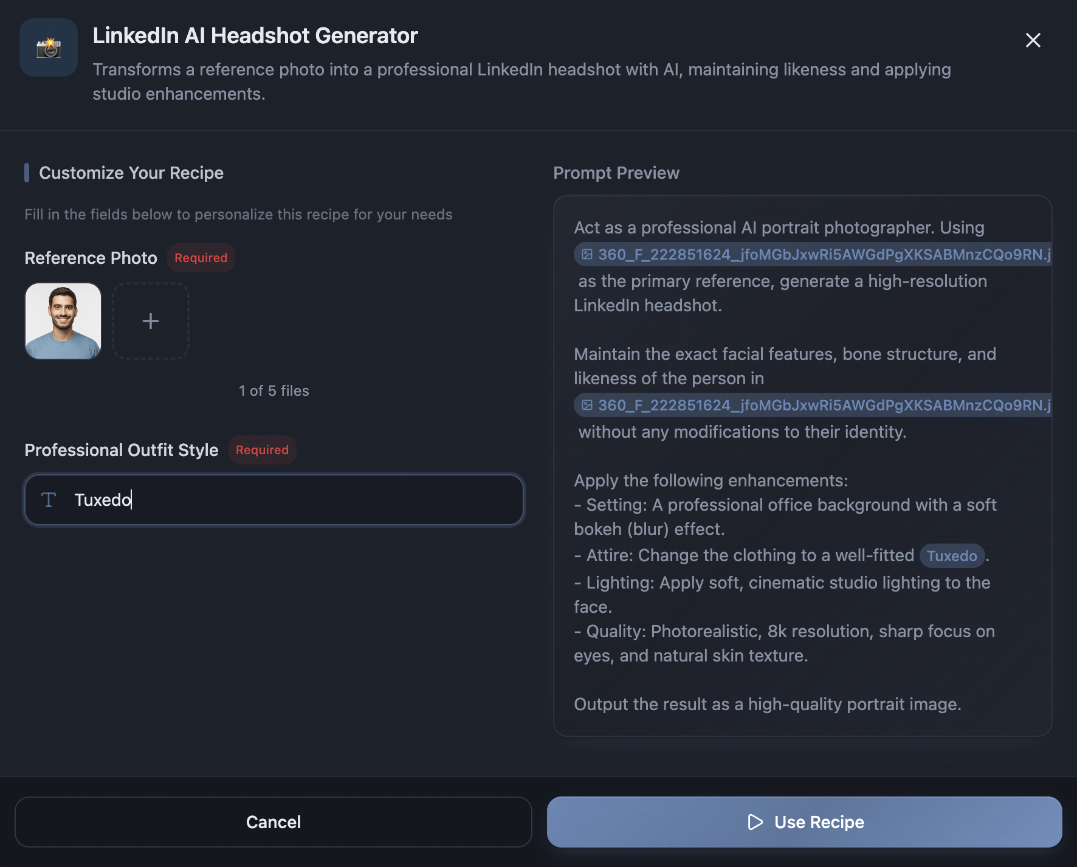This screenshot has width=1077, height=867.
Task: Click the 1 of 5 files counter
Action: click(274, 391)
